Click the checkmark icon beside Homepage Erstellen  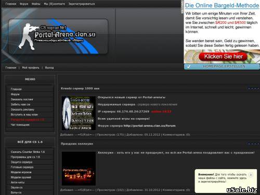point(189,67)
